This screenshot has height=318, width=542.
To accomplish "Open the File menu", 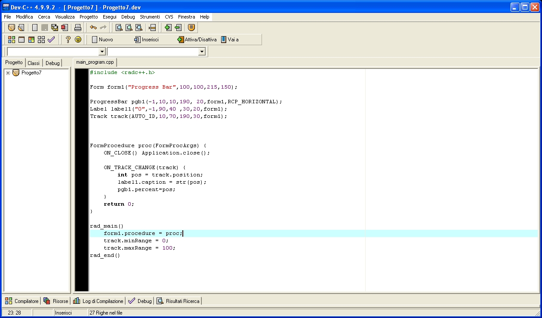I will click(x=7, y=17).
